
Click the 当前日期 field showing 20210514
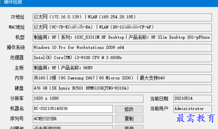[193, 98]
